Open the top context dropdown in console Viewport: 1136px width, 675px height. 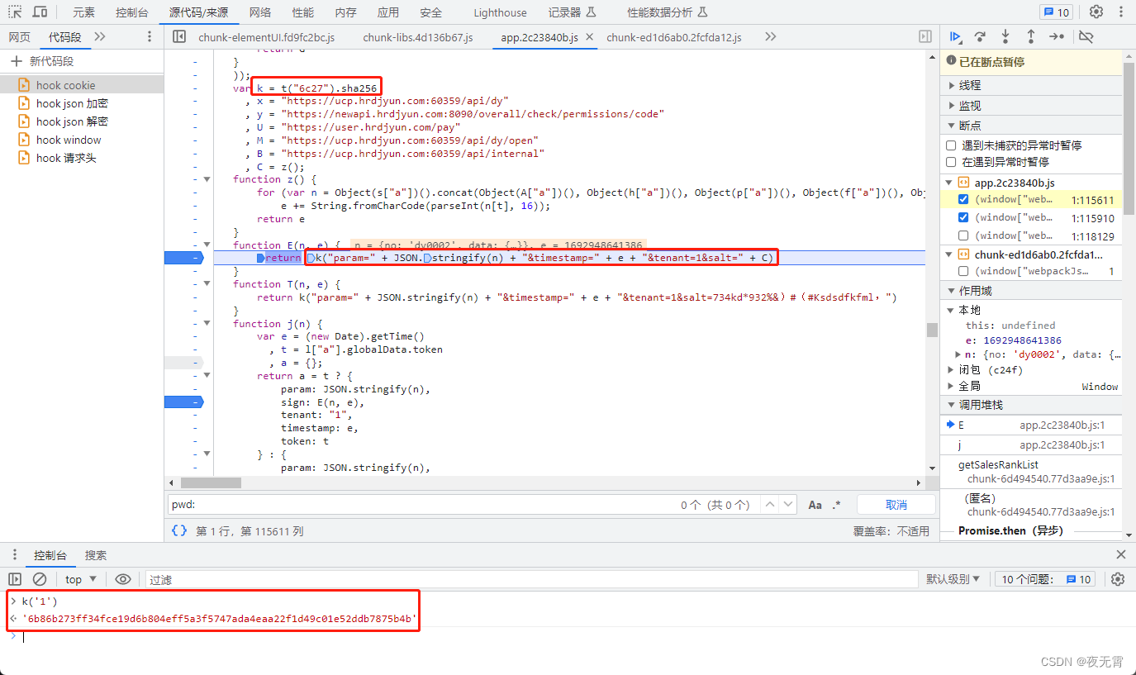click(81, 579)
